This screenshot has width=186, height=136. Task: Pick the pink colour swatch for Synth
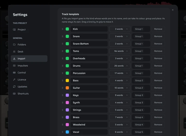click(67, 103)
